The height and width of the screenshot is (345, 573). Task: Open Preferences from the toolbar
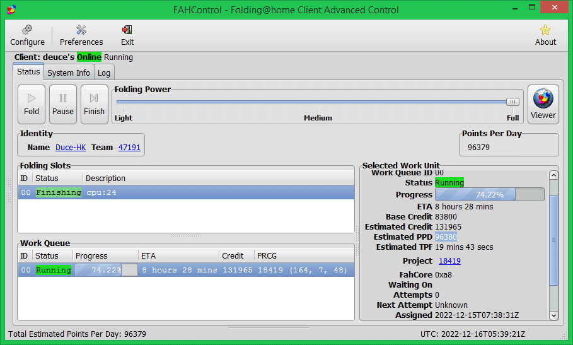tap(81, 35)
